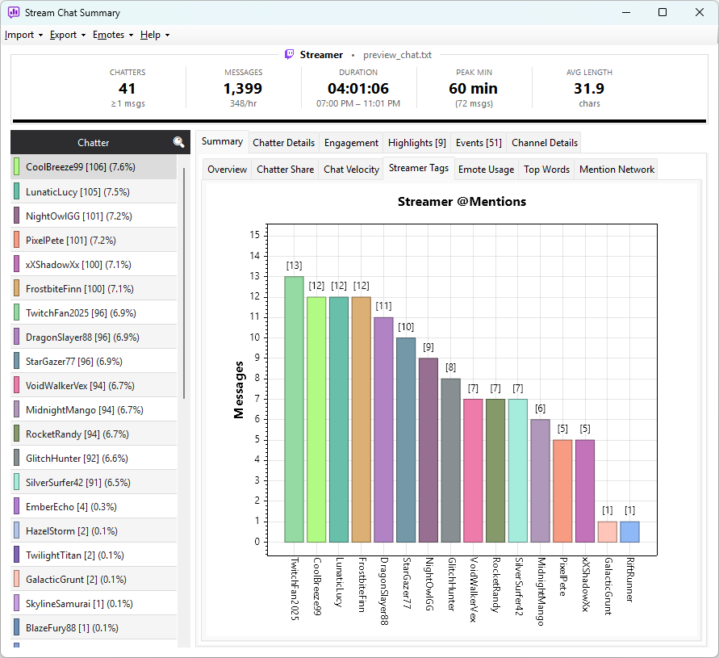Click the Twitch logo beside Streamer
This screenshot has width=719, height=658.
290,55
